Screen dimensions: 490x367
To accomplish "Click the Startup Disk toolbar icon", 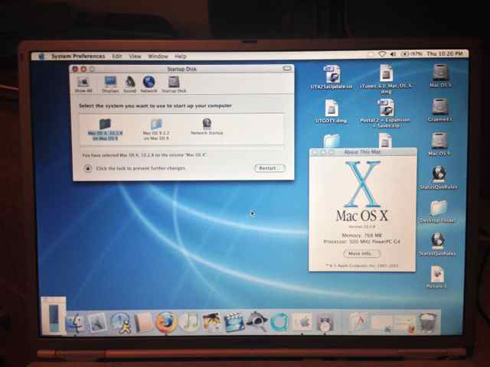I will (x=174, y=85).
